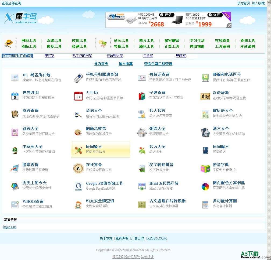
Task: Open the stock query chart icon
Action: click(x=15, y=169)
